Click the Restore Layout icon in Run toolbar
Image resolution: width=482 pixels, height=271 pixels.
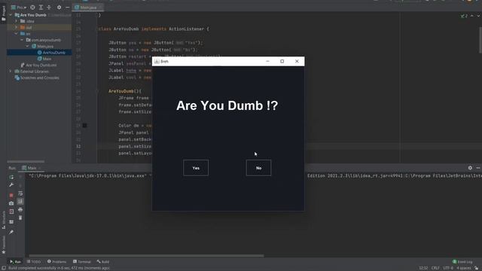pyautogui.click(x=11, y=222)
